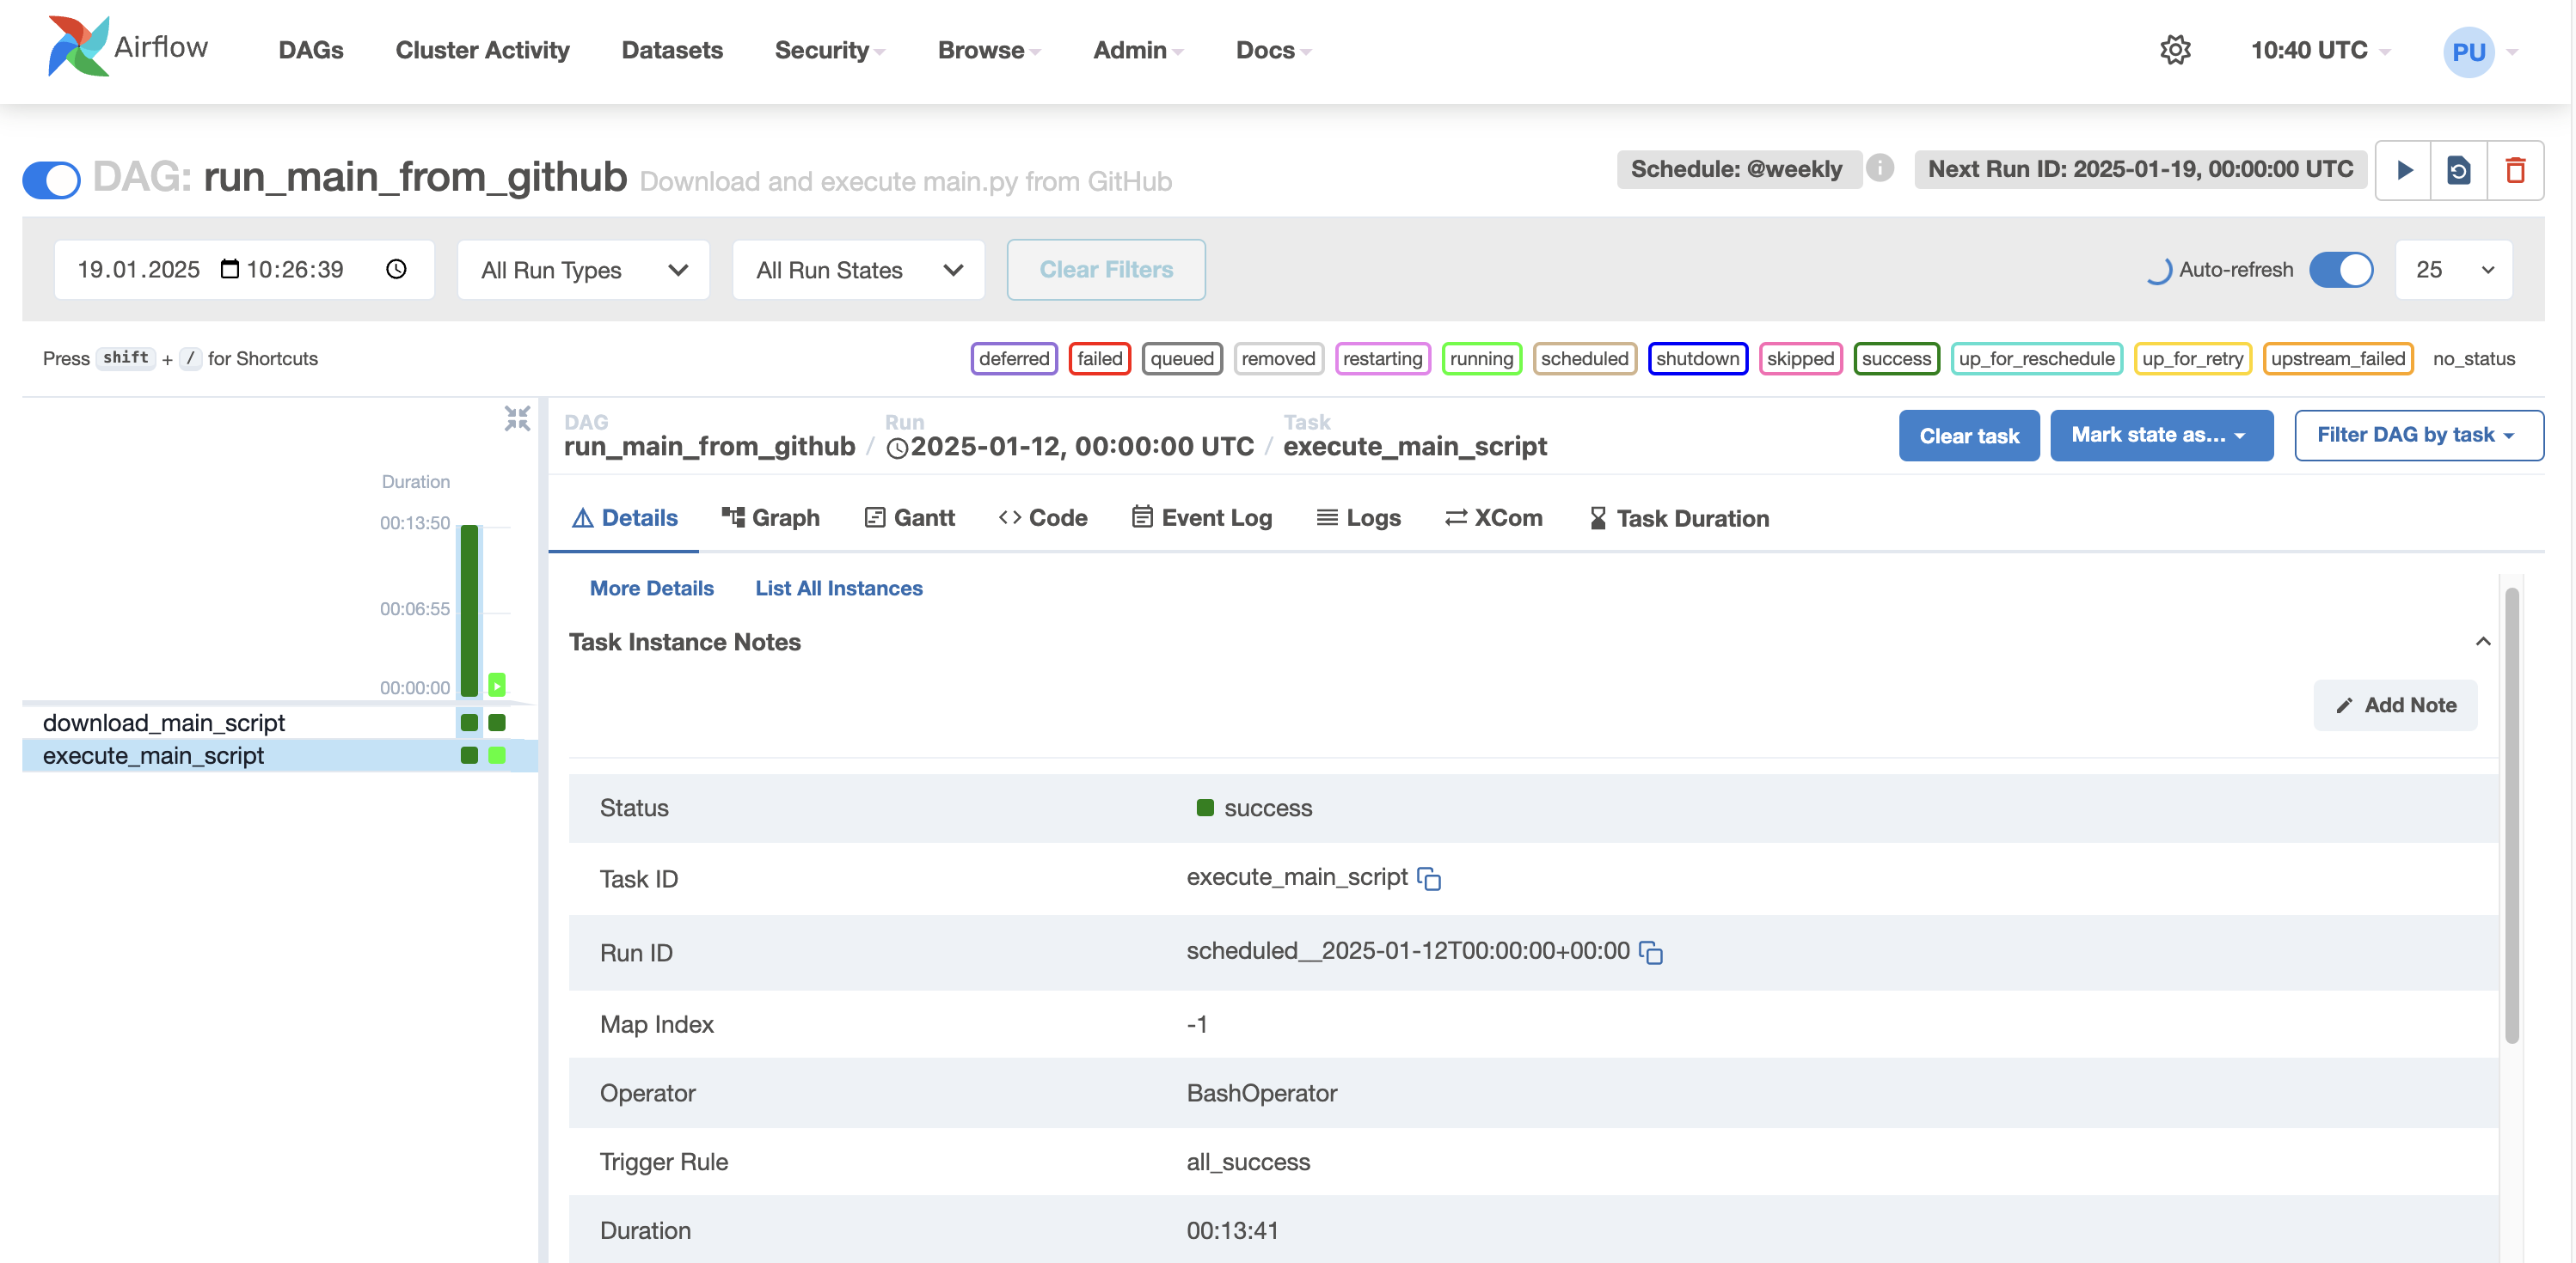This screenshot has width=2576, height=1263.
Task: Click the Clear Filters button
Action: (1106, 270)
